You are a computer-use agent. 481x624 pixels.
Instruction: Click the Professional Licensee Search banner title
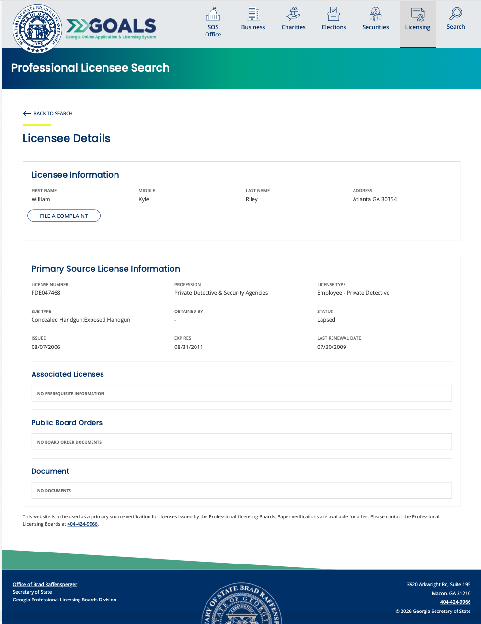tap(91, 68)
